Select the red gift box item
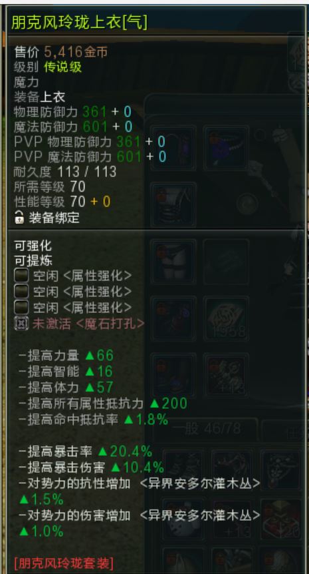 pos(281,519)
